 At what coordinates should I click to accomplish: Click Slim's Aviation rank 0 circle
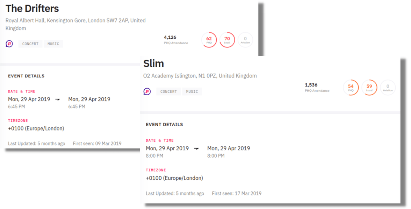pyautogui.click(x=388, y=88)
